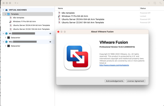164x106 pixels.
Task: Click the Template folder icon in sidebar
Action: point(8,14)
